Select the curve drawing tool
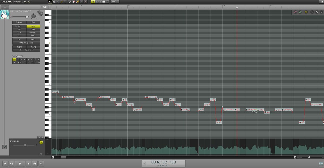Screen dimensions: 324x168 click(x=70, y=2)
